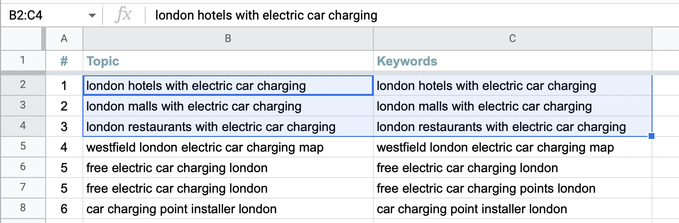This screenshot has width=679, height=223.
Task: Select column B header
Action: click(228, 39)
